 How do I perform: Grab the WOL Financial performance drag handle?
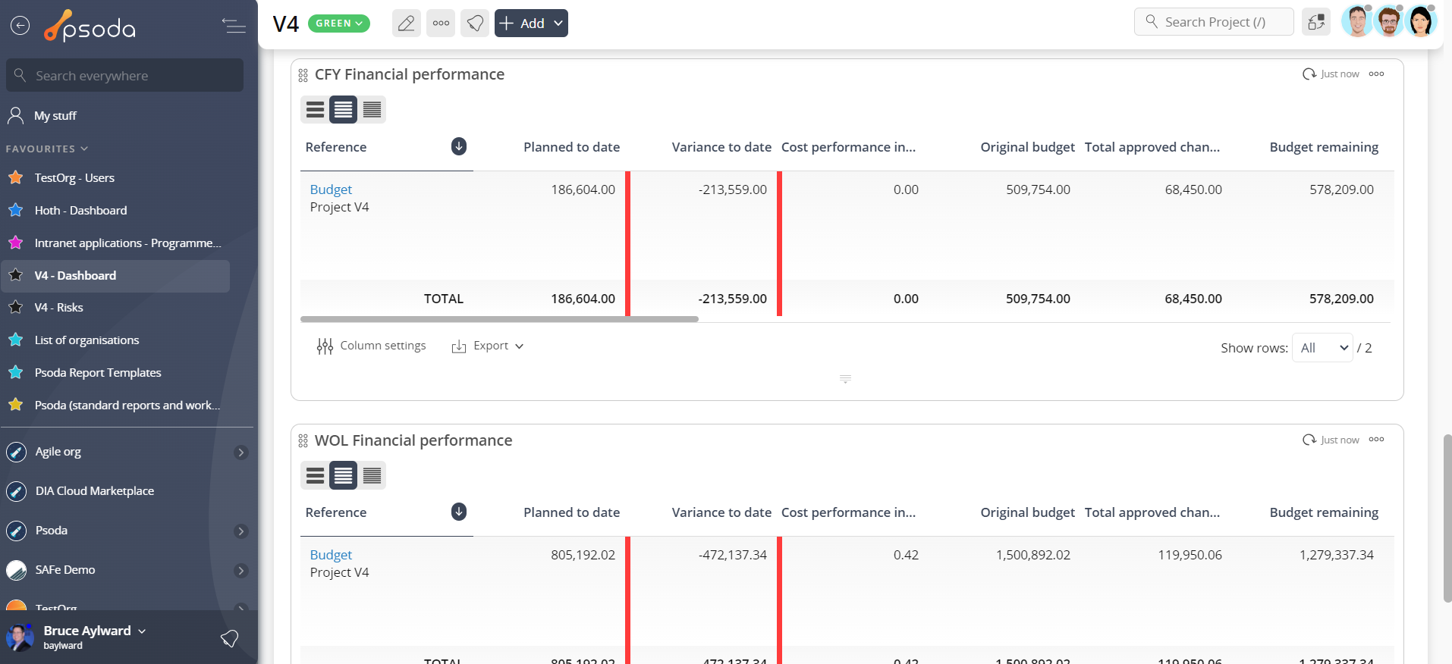pyautogui.click(x=303, y=441)
